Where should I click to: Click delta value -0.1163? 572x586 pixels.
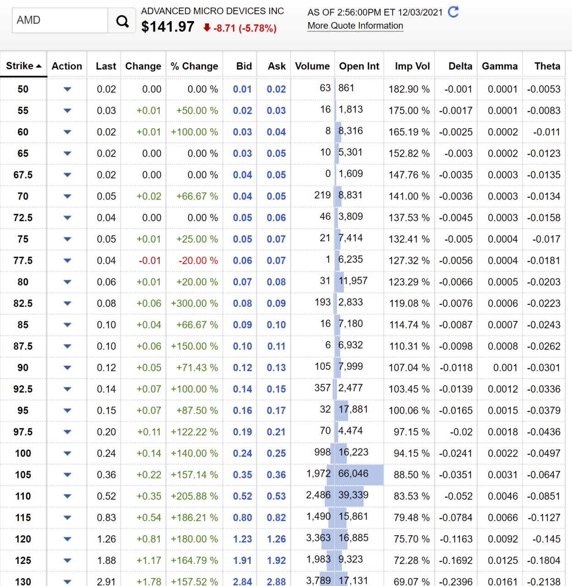pos(456,539)
